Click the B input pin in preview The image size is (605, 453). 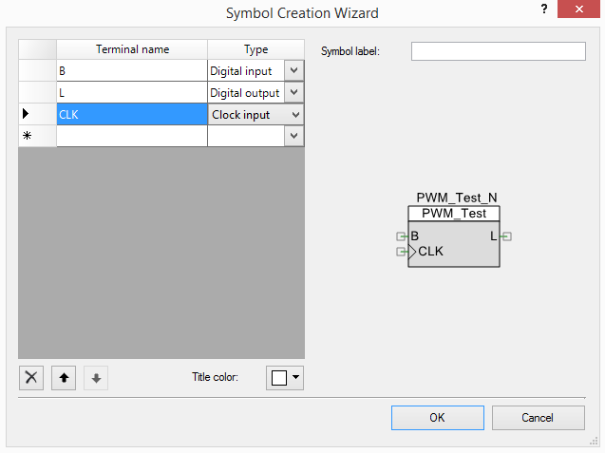point(402,236)
